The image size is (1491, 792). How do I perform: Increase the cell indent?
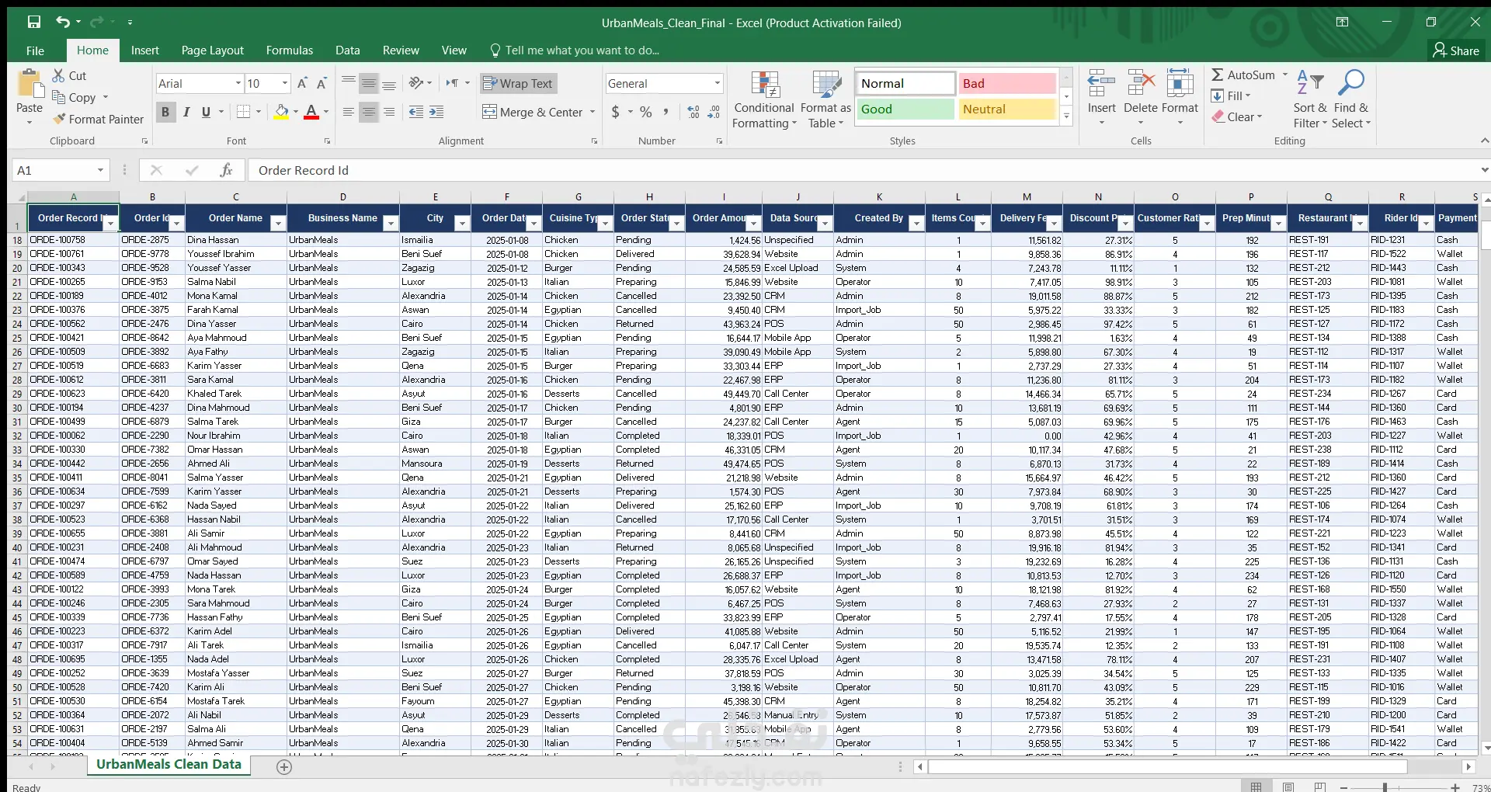tap(436, 112)
